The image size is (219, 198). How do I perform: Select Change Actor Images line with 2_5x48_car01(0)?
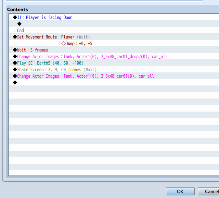(114, 76)
